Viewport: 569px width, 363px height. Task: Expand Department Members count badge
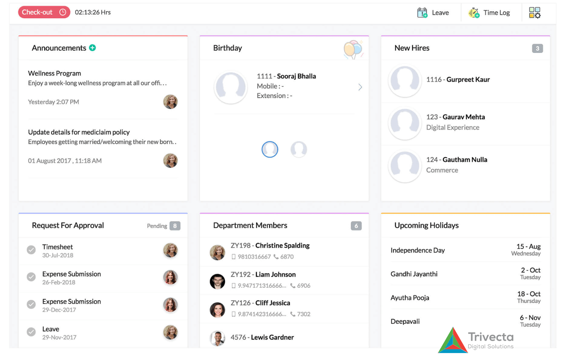pyautogui.click(x=356, y=226)
